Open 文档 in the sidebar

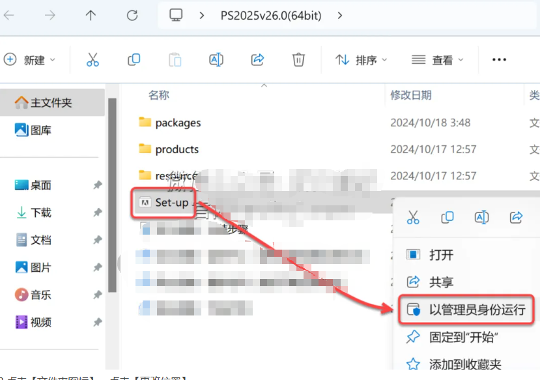(33, 240)
